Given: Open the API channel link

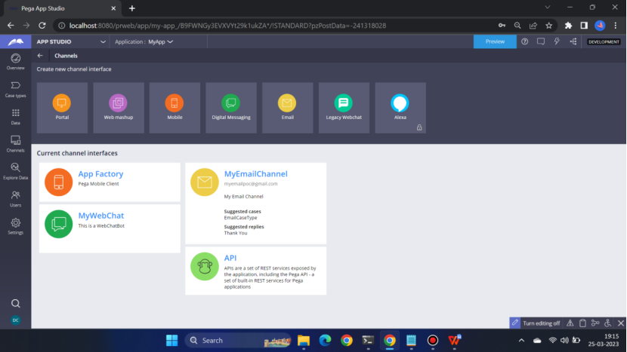Looking at the screenshot, I should coord(230,258).
